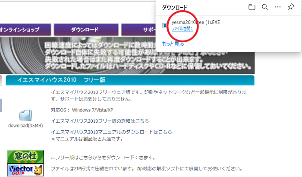Viewport: 302px width, 177px height.
Task: Click ファイルを開く link under the EXE
Action: 182,28
